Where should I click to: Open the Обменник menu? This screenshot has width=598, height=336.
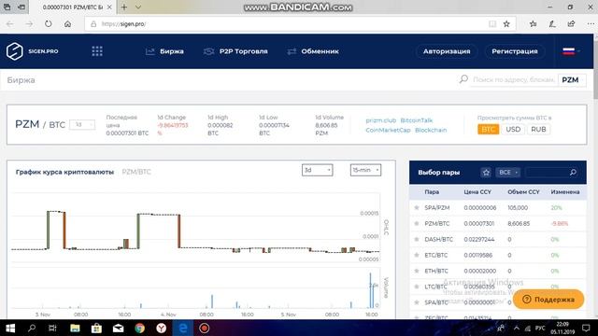point(313,51)
